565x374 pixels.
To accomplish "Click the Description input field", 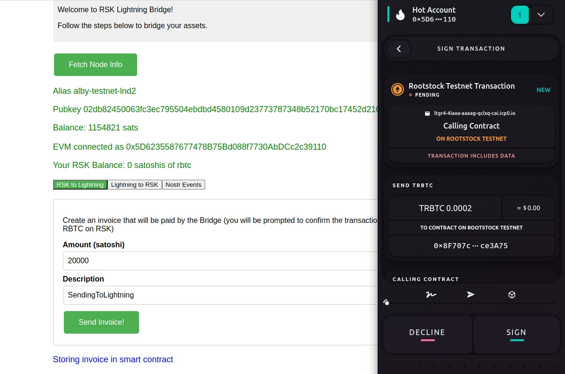I will pos(220,295).
